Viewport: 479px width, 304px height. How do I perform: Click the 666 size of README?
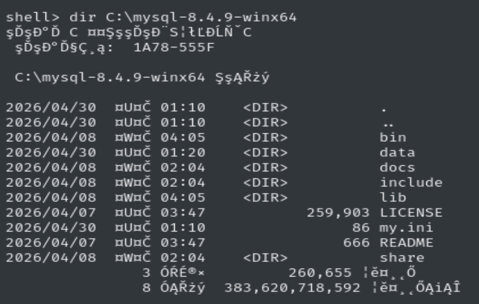[x=356, y=243]
